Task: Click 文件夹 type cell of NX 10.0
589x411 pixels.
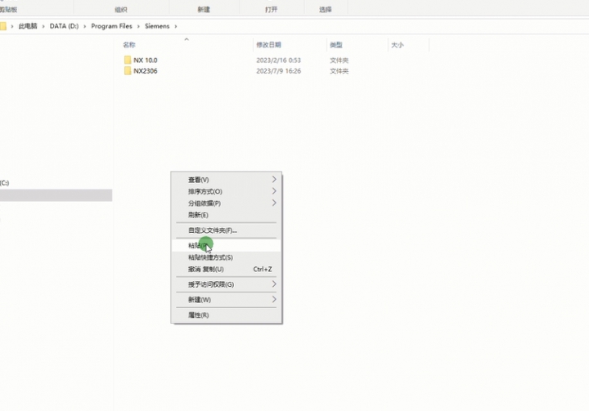Action: pyautogui.click(x=339, y=60)
